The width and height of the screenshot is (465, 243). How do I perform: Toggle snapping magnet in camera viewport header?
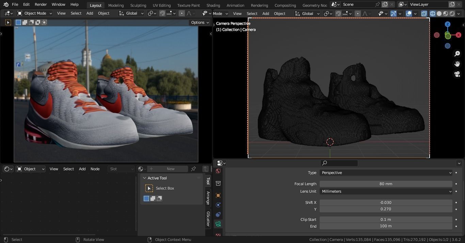coord(338,14)
